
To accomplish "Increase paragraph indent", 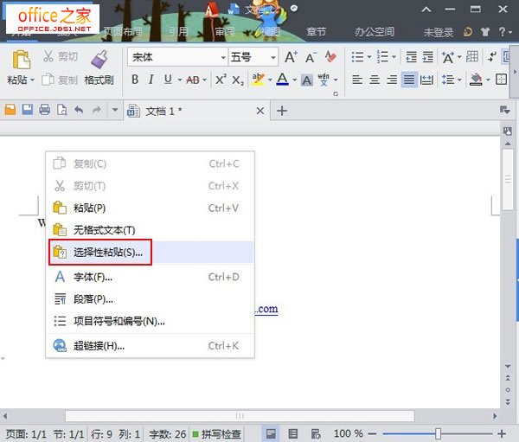I will (x=428, y=57).
